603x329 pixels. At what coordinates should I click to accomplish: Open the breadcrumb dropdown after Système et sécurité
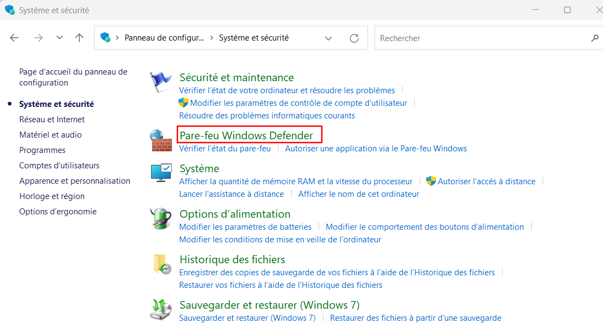pyautogui.click(x=328, y=38)
